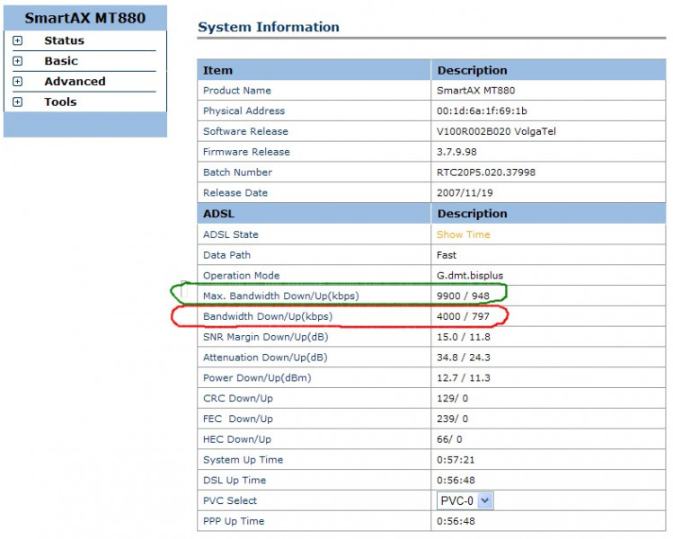
Task: Expand the Advanced menu plus icon
Action: click(x=17, y=82)
